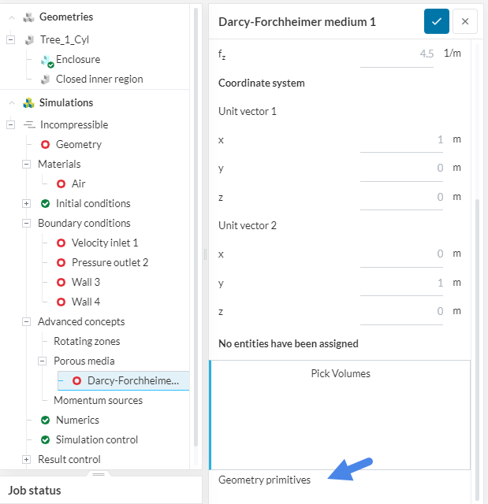Image resolution: width=488 pixels, height=504 pixels.
Task: Click the red status icon beside Geometry
Action: pyautogui.click(x=46, y=145)
